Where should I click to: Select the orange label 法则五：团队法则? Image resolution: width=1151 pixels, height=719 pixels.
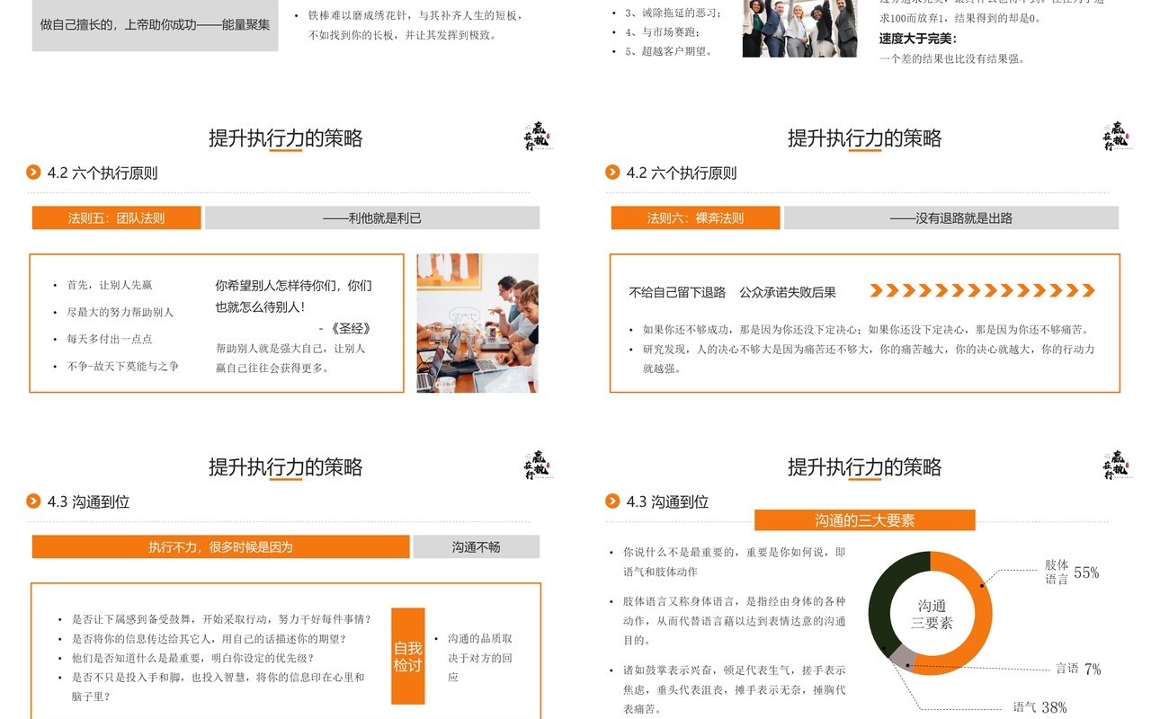pos(117,217)
